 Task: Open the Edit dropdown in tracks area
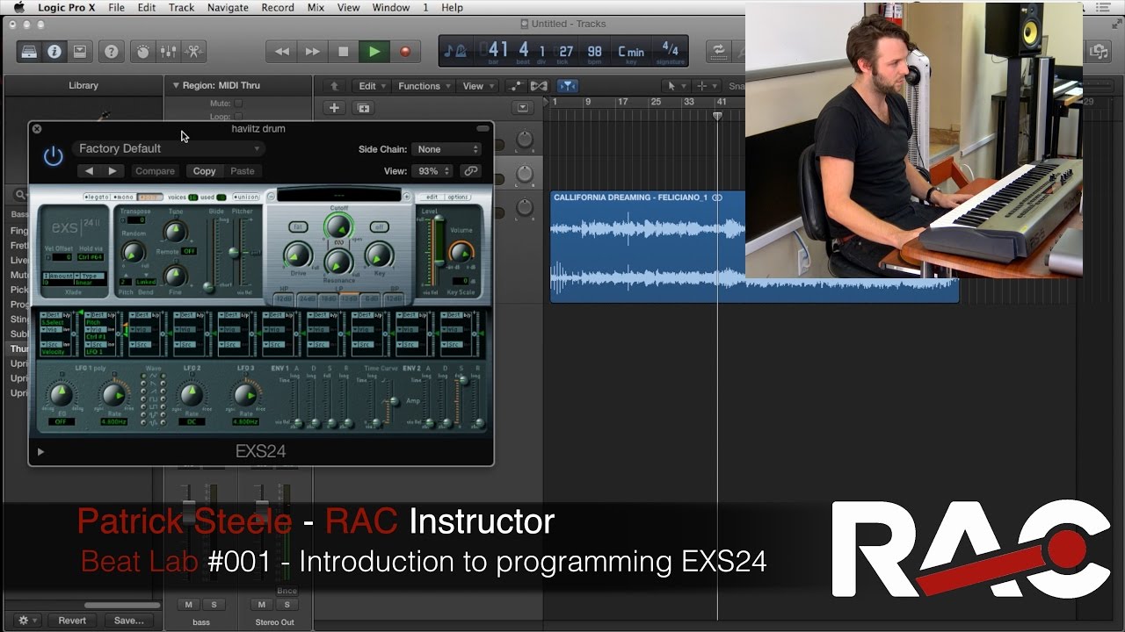(x=372, y=86)
